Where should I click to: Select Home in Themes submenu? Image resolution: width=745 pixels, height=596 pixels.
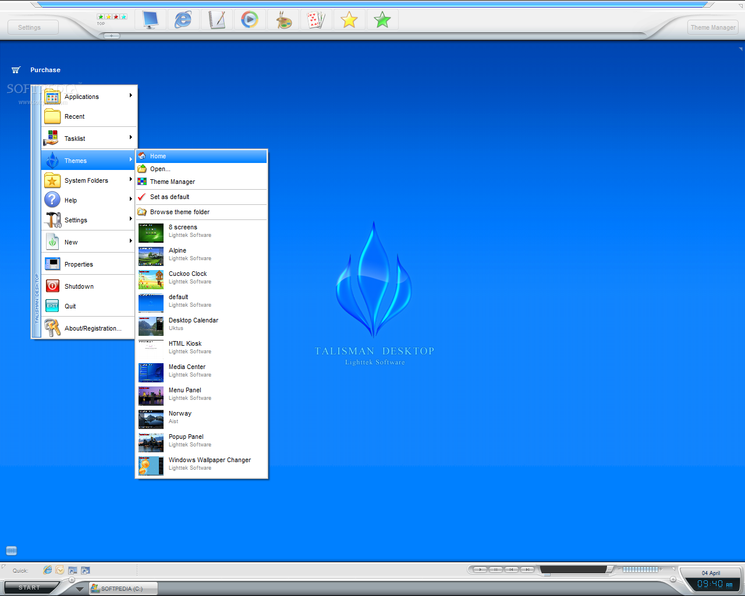[201, 156]
